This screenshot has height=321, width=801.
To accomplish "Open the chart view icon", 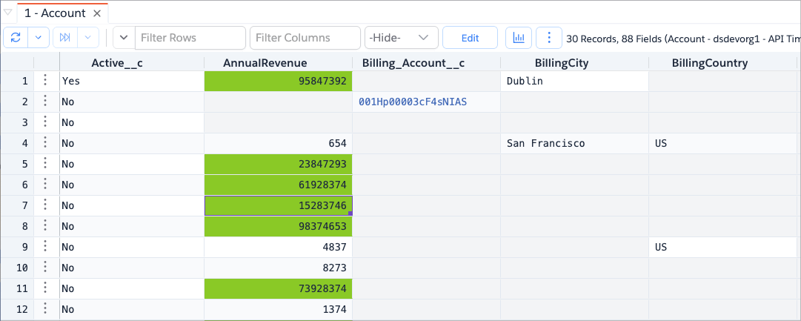I will pyautogui.click(x=519, y=38).
